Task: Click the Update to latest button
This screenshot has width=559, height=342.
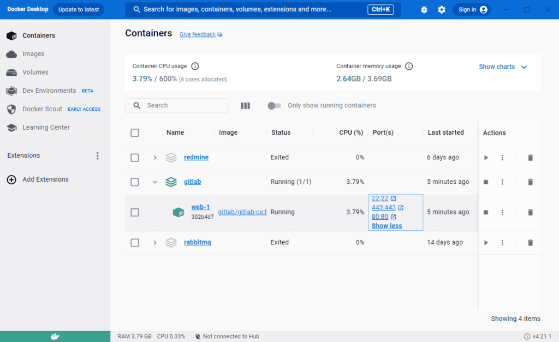Action: pyautogui.click(x=79, y=10)
